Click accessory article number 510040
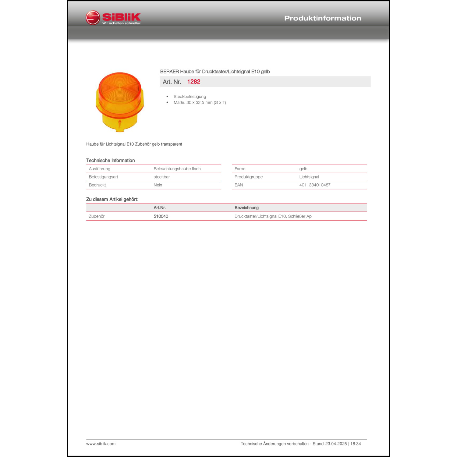This screenshot has height=457, width=457. 161,216
